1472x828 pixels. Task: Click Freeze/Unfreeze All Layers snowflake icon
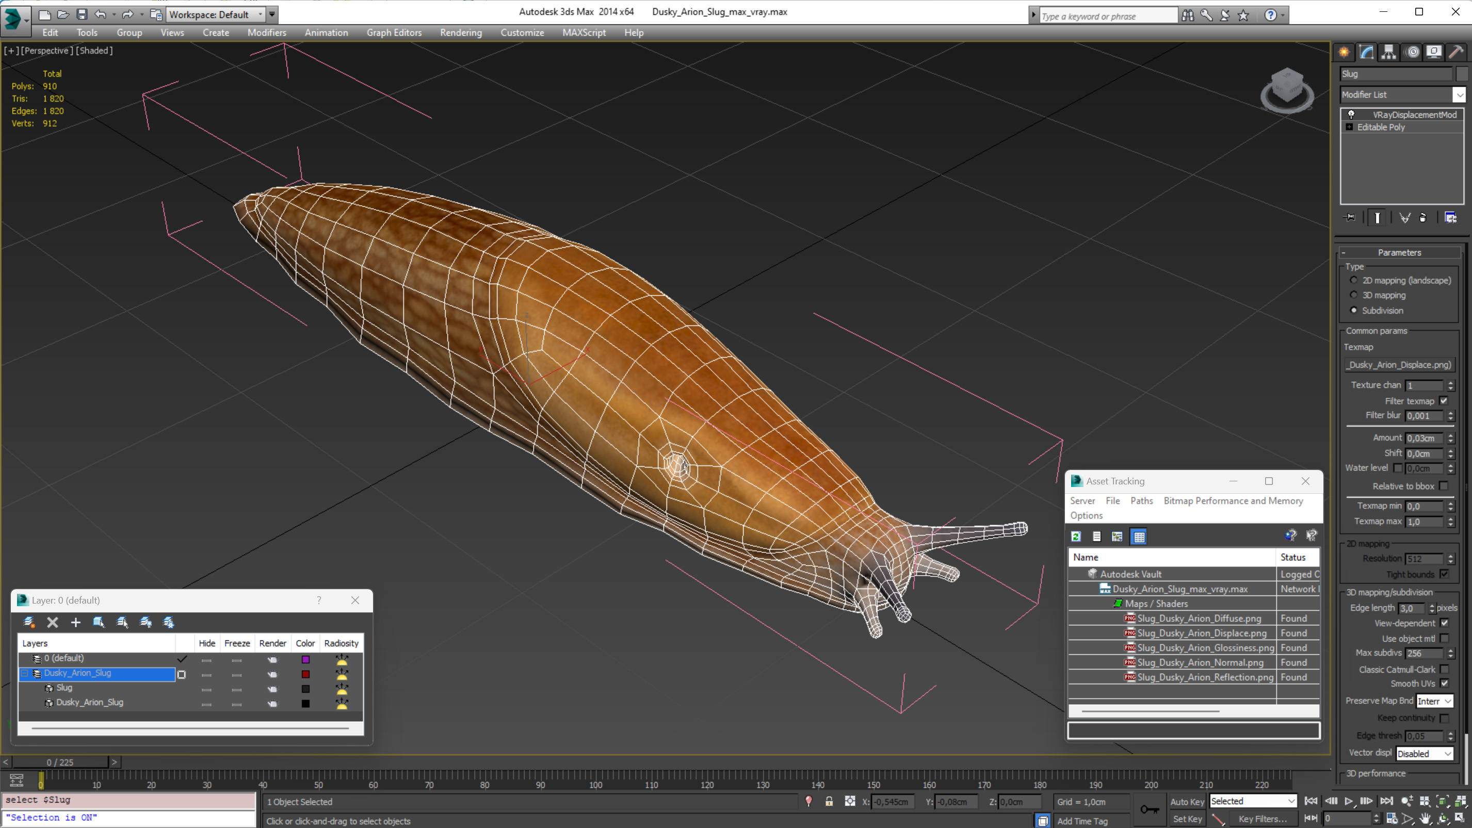(169, 622)
